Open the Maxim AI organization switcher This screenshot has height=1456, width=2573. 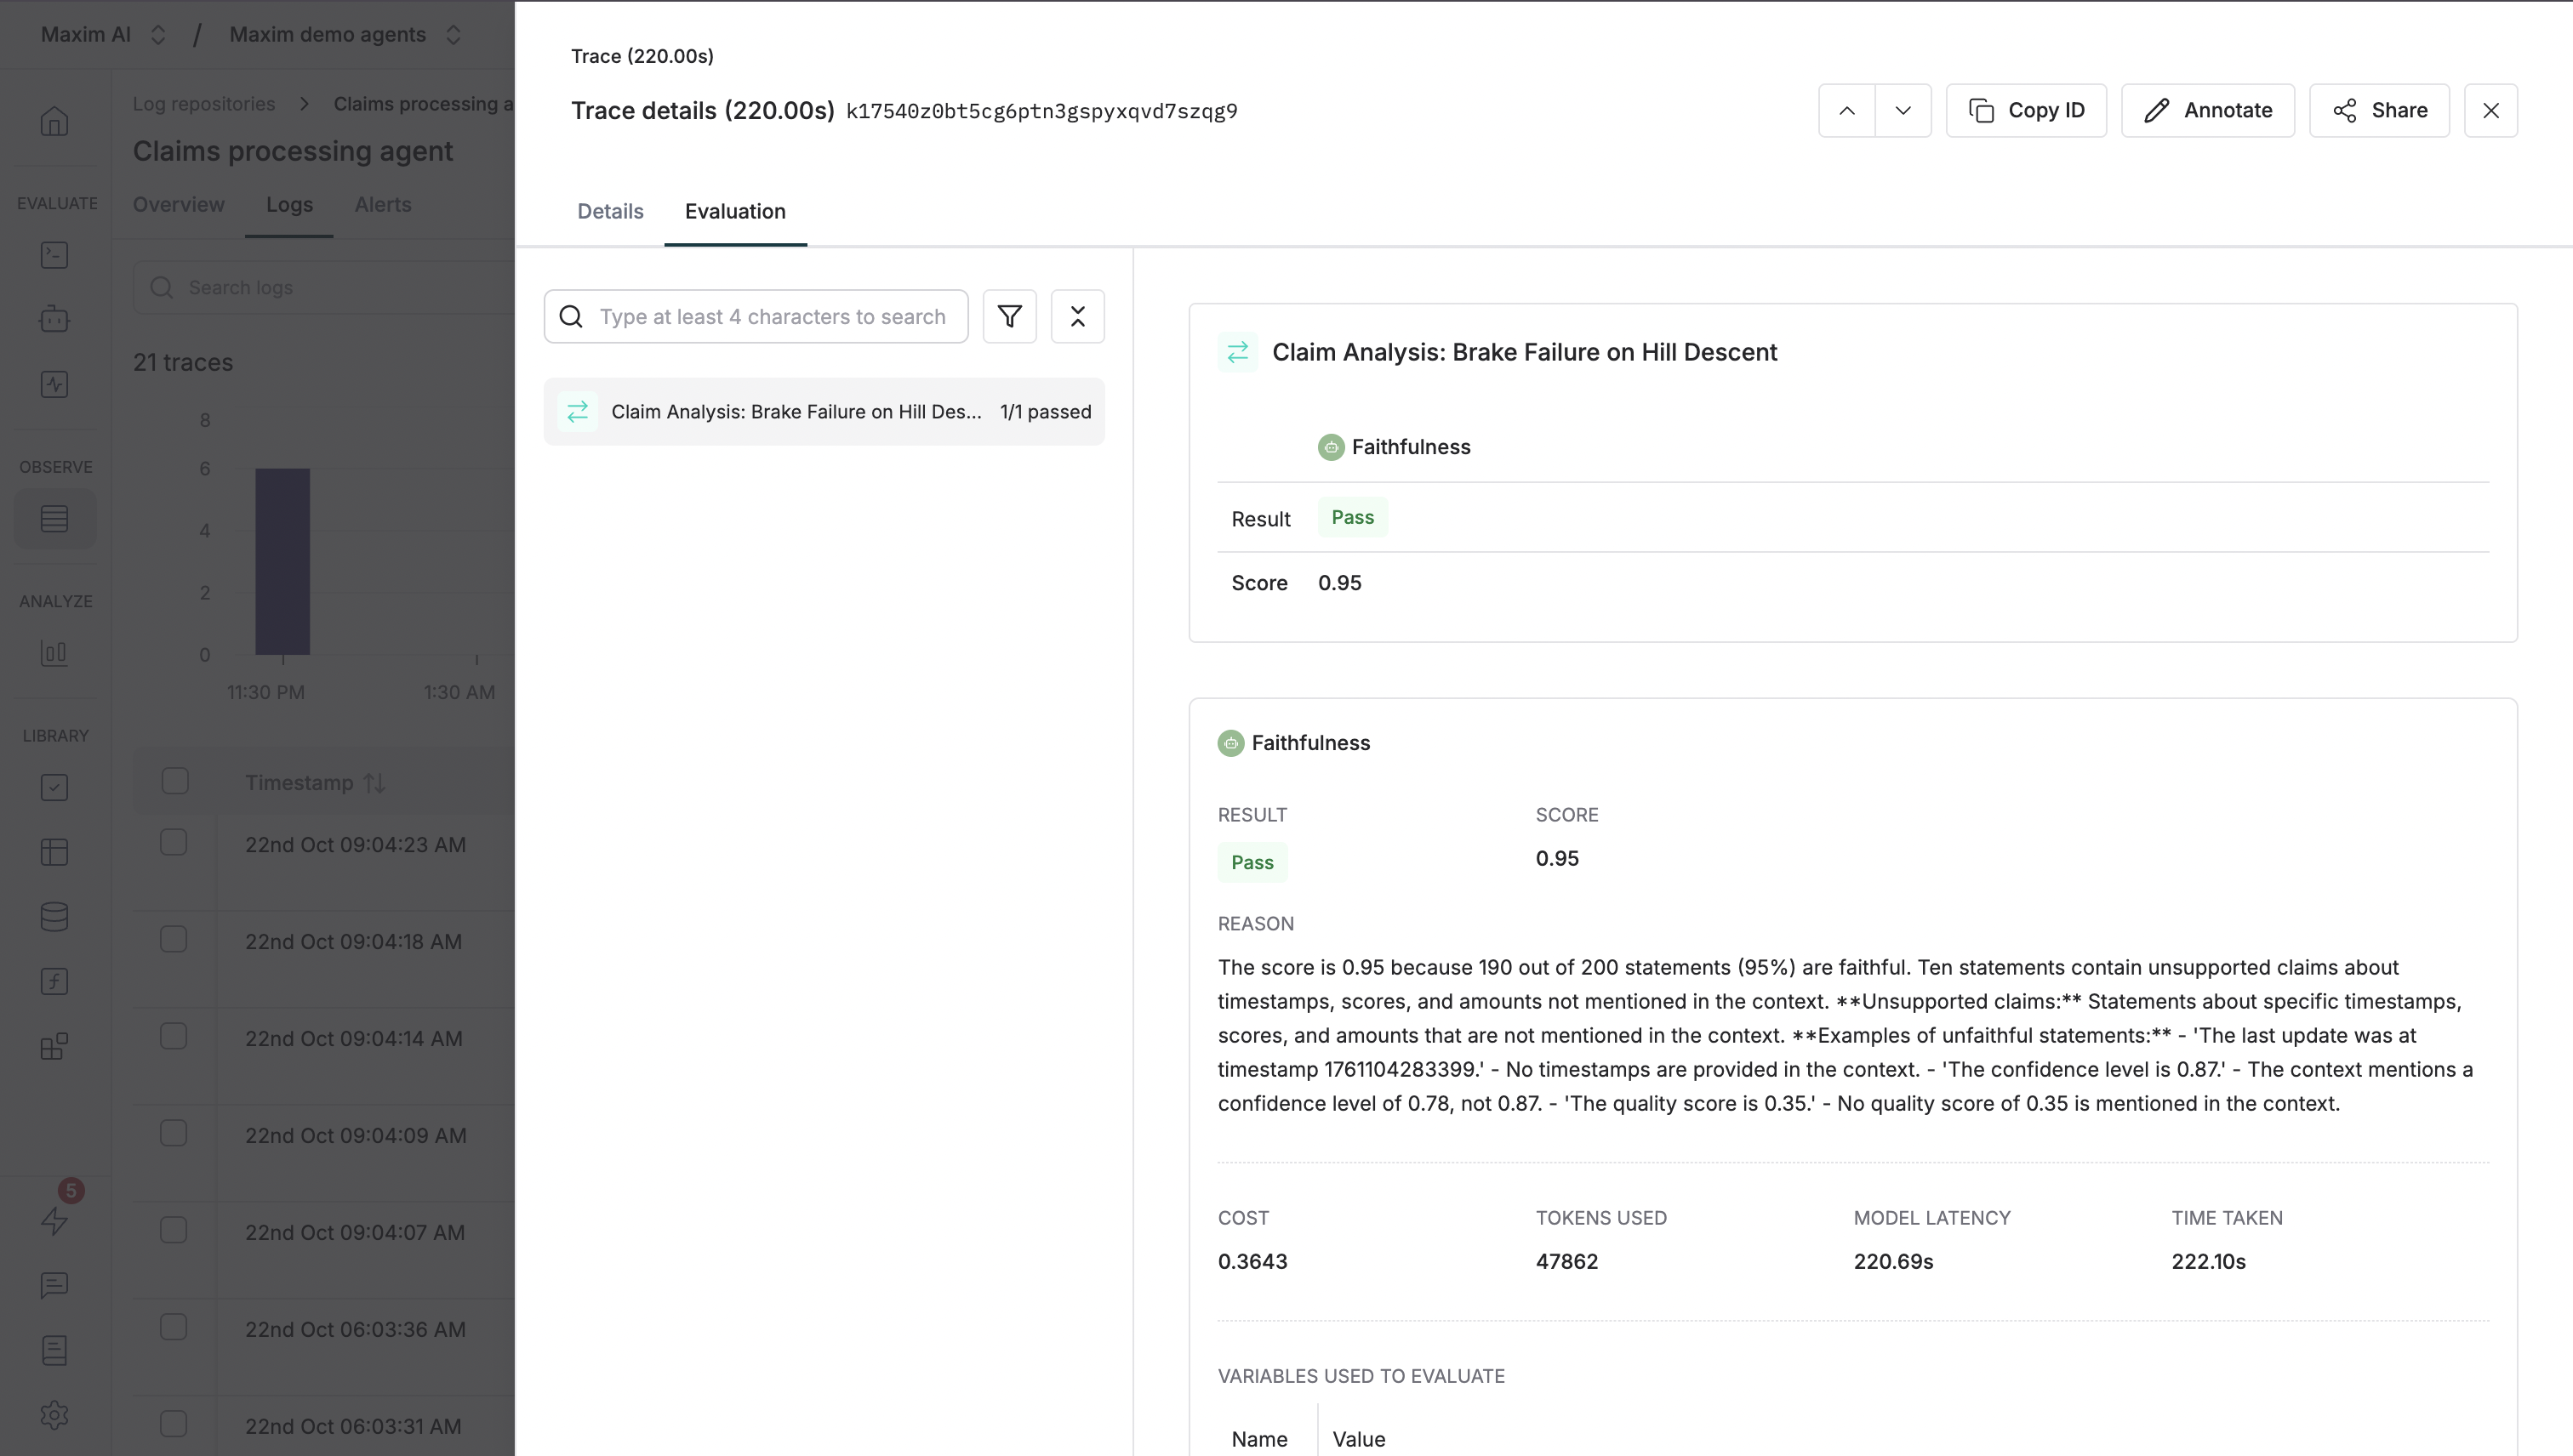point(159,34)
